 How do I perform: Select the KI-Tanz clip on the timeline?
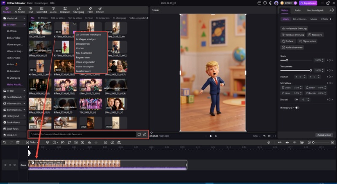tap(107, 165)
